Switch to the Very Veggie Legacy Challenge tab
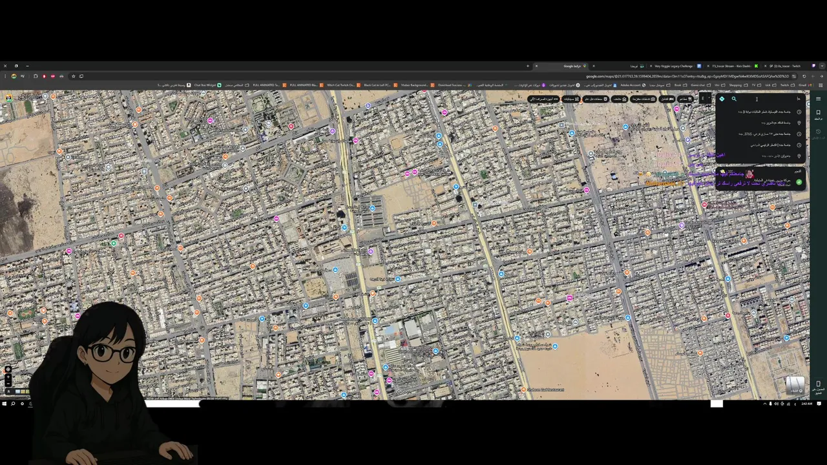The height and width of the screenshot is (465, 827). tap(675, 66)
